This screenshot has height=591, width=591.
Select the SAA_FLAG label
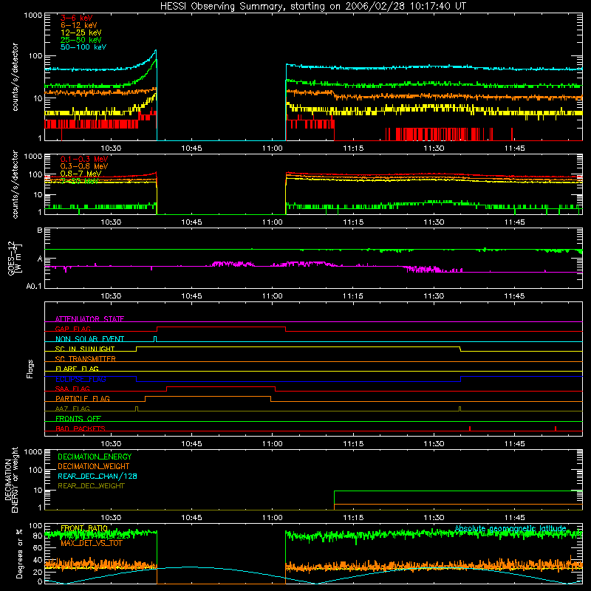click(x=72, y=389)
